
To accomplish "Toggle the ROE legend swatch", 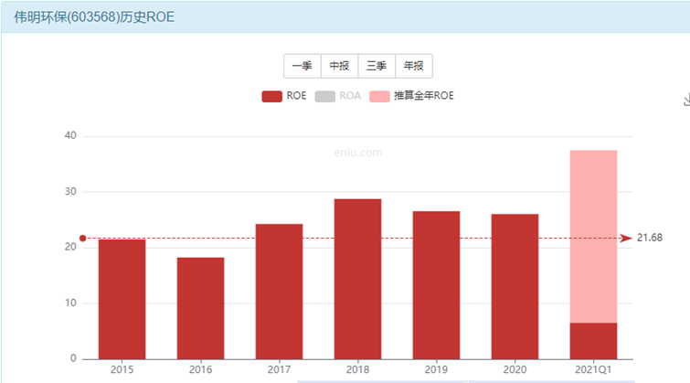I will [x=272, y=96].
